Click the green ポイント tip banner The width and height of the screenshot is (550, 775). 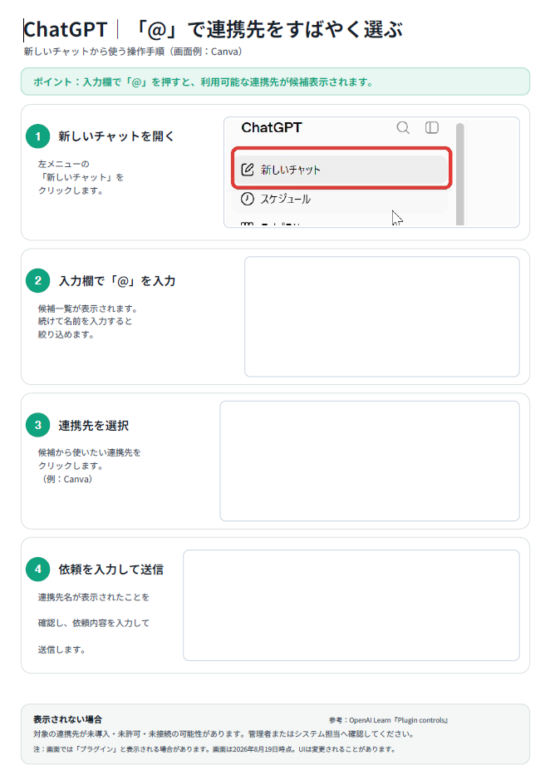coord(275,82)
